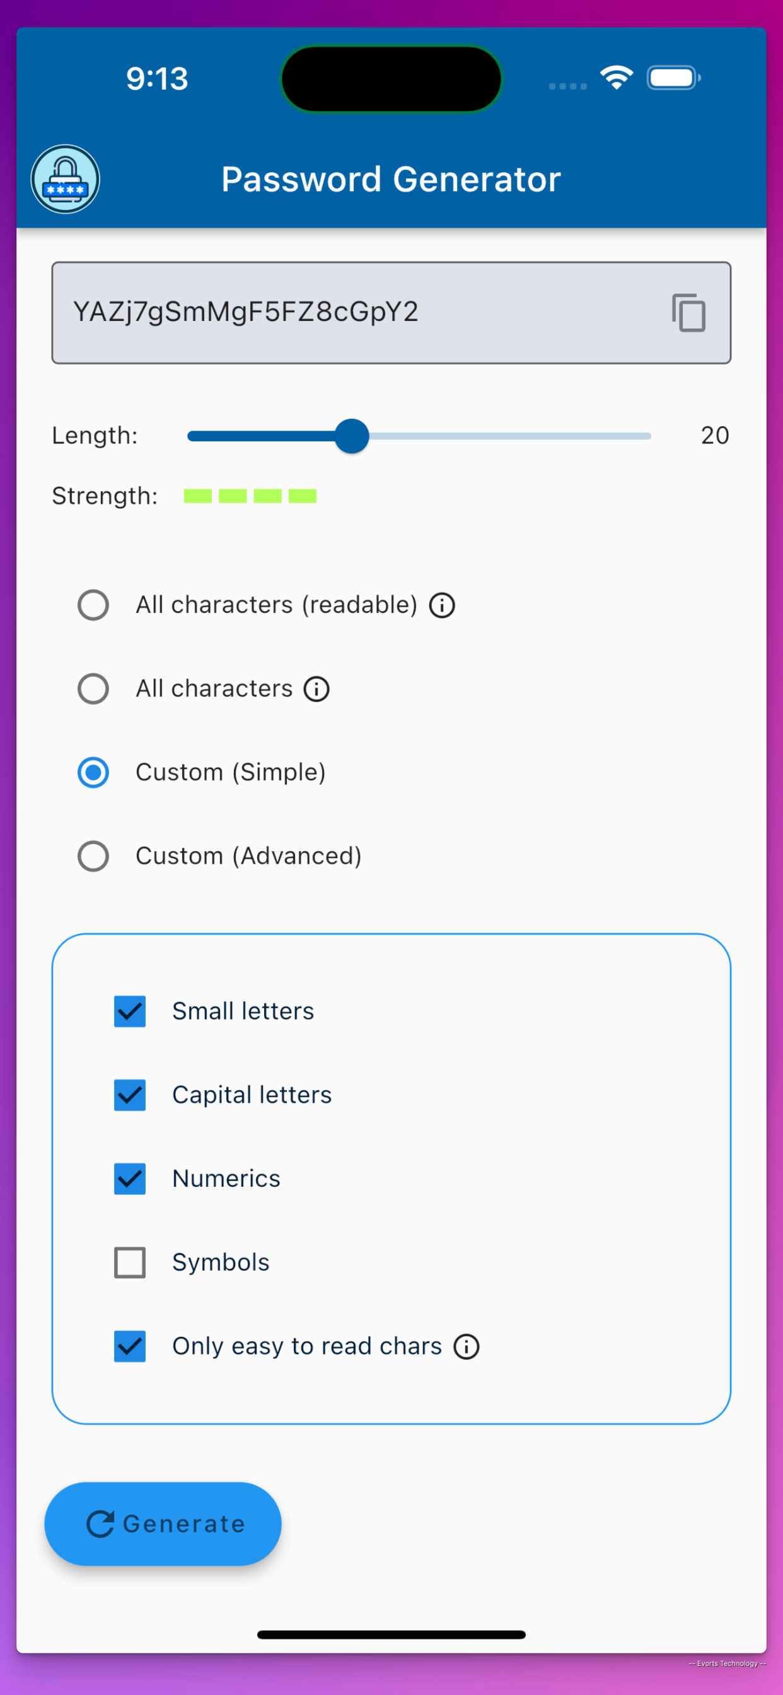Uncheck the Small letters checkbox
This screenshot has width=783, height=1695.
coord(130,1011)
